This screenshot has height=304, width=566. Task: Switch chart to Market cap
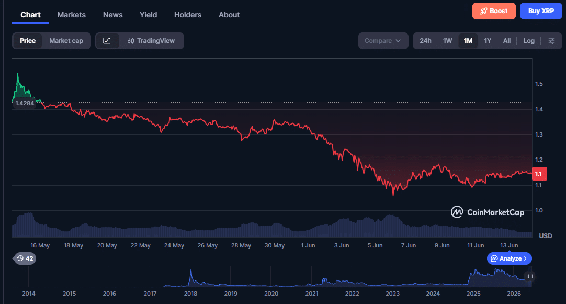coord(66,41)
